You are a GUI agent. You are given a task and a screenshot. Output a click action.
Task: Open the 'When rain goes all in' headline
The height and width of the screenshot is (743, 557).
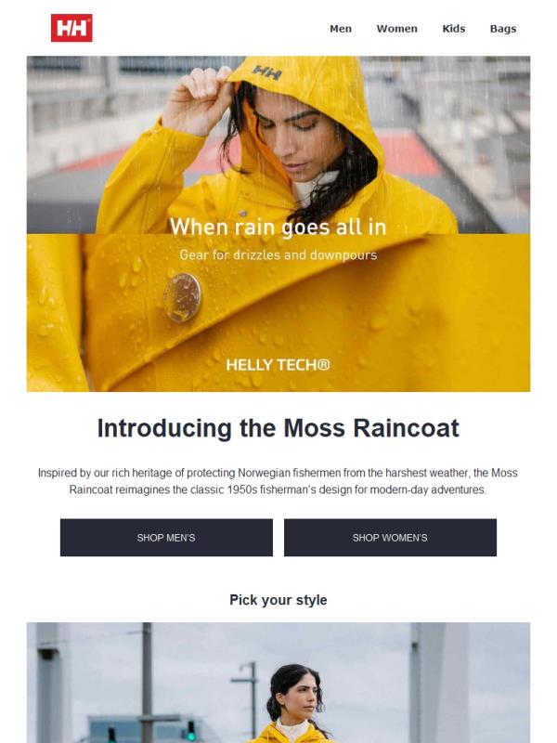[278, 227]
